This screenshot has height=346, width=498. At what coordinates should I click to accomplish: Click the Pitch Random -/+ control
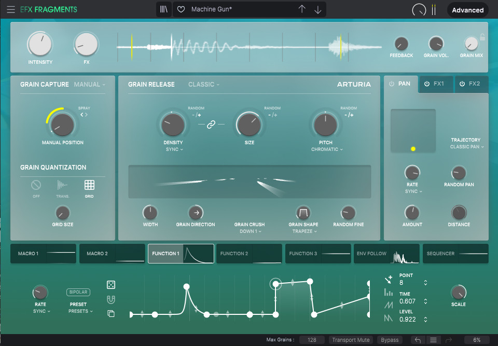click(349, 115)
